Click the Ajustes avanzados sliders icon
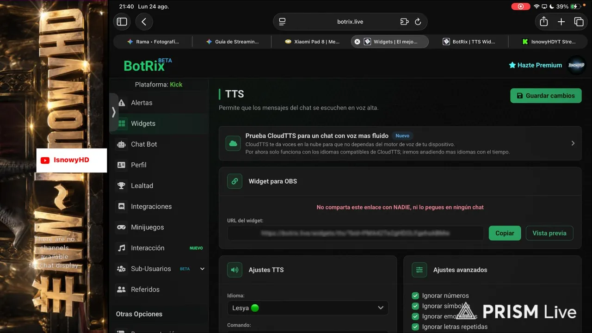Image resolution: width=592 pixels, height=333 pixels. [419, 270]
